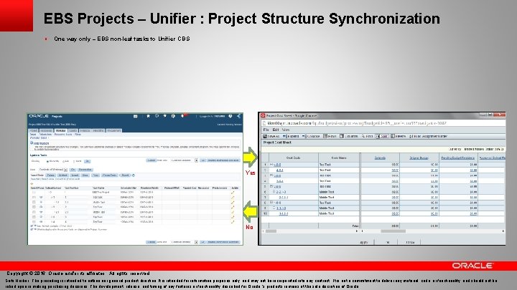
Task: Click update pencil for task number 2.1
Action: pyautogui.click(x=233, y=212)
